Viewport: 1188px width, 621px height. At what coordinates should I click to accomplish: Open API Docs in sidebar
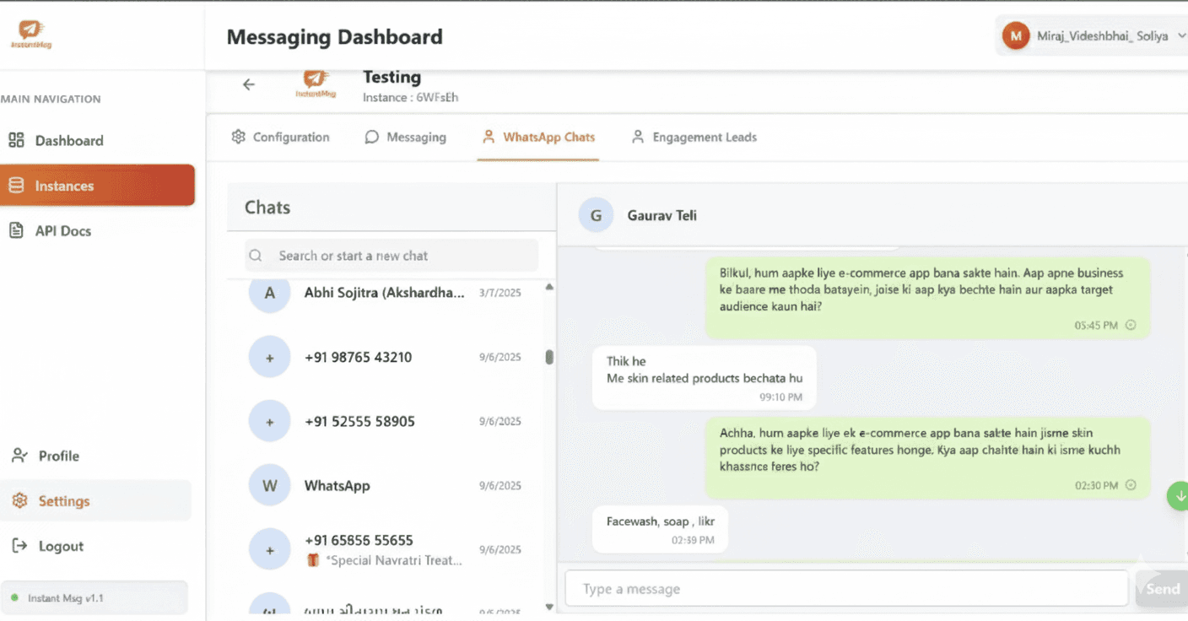(62, 231)
